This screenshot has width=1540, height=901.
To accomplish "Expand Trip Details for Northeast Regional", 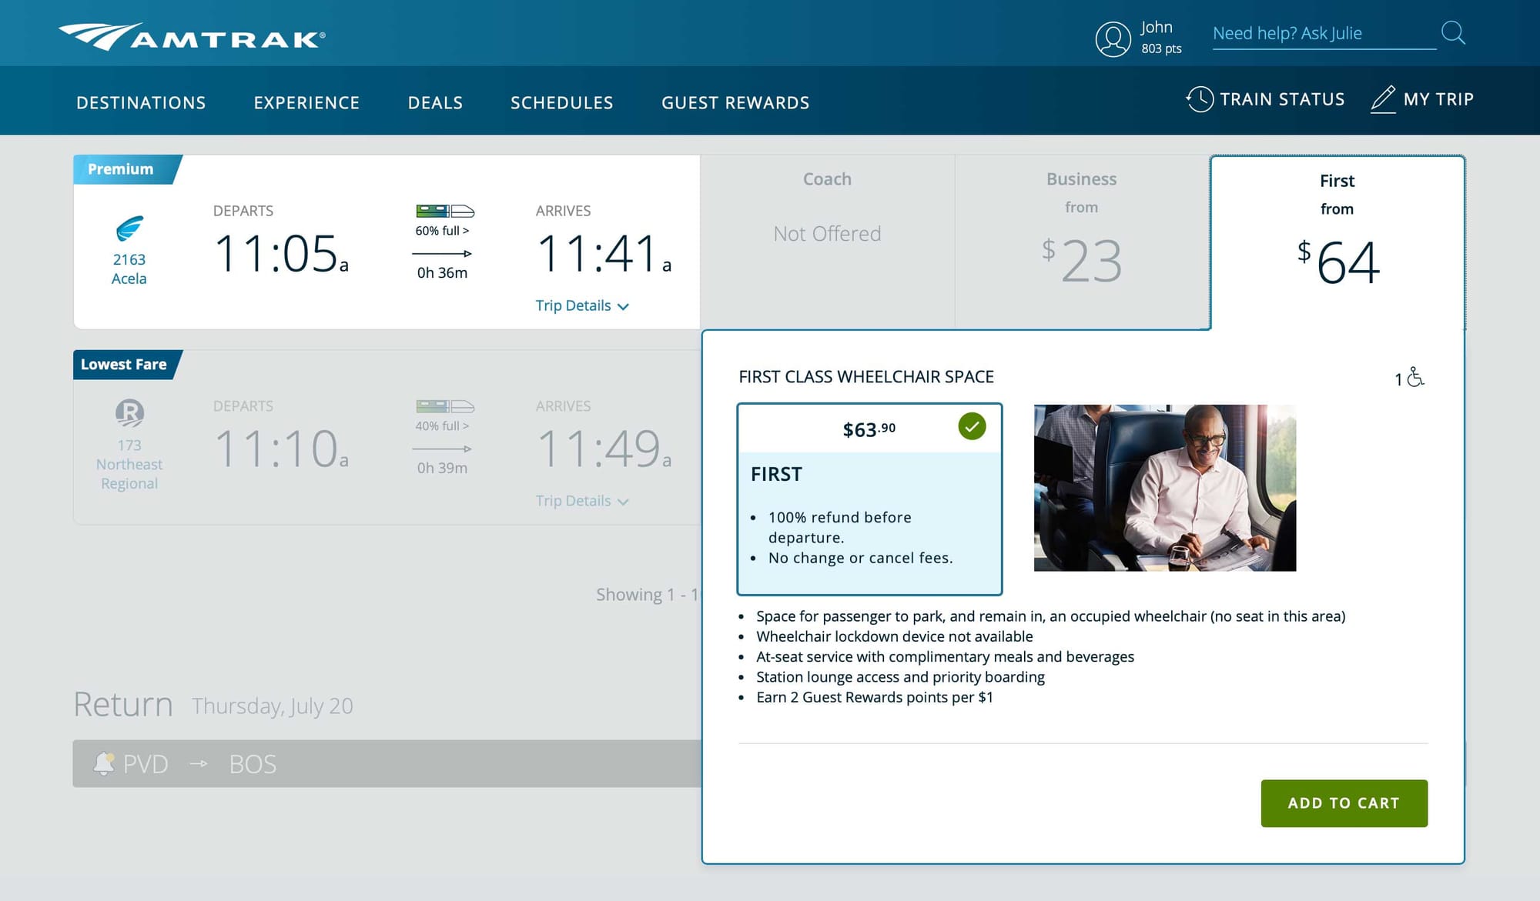I will coord(582,501).
